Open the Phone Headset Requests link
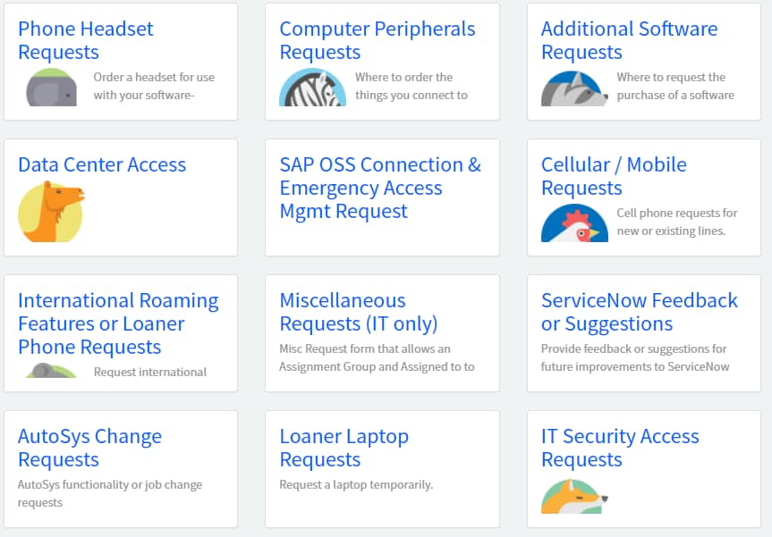Viewport: 772px width, 537px height. pos(86,40)
